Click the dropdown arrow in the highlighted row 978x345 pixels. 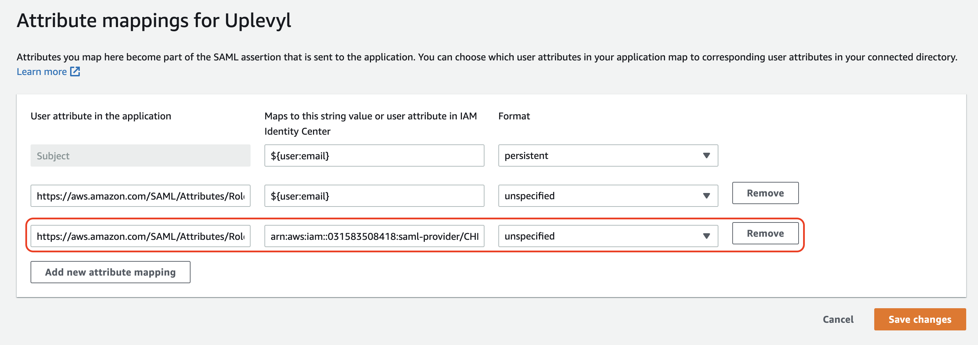pos(706,236)
